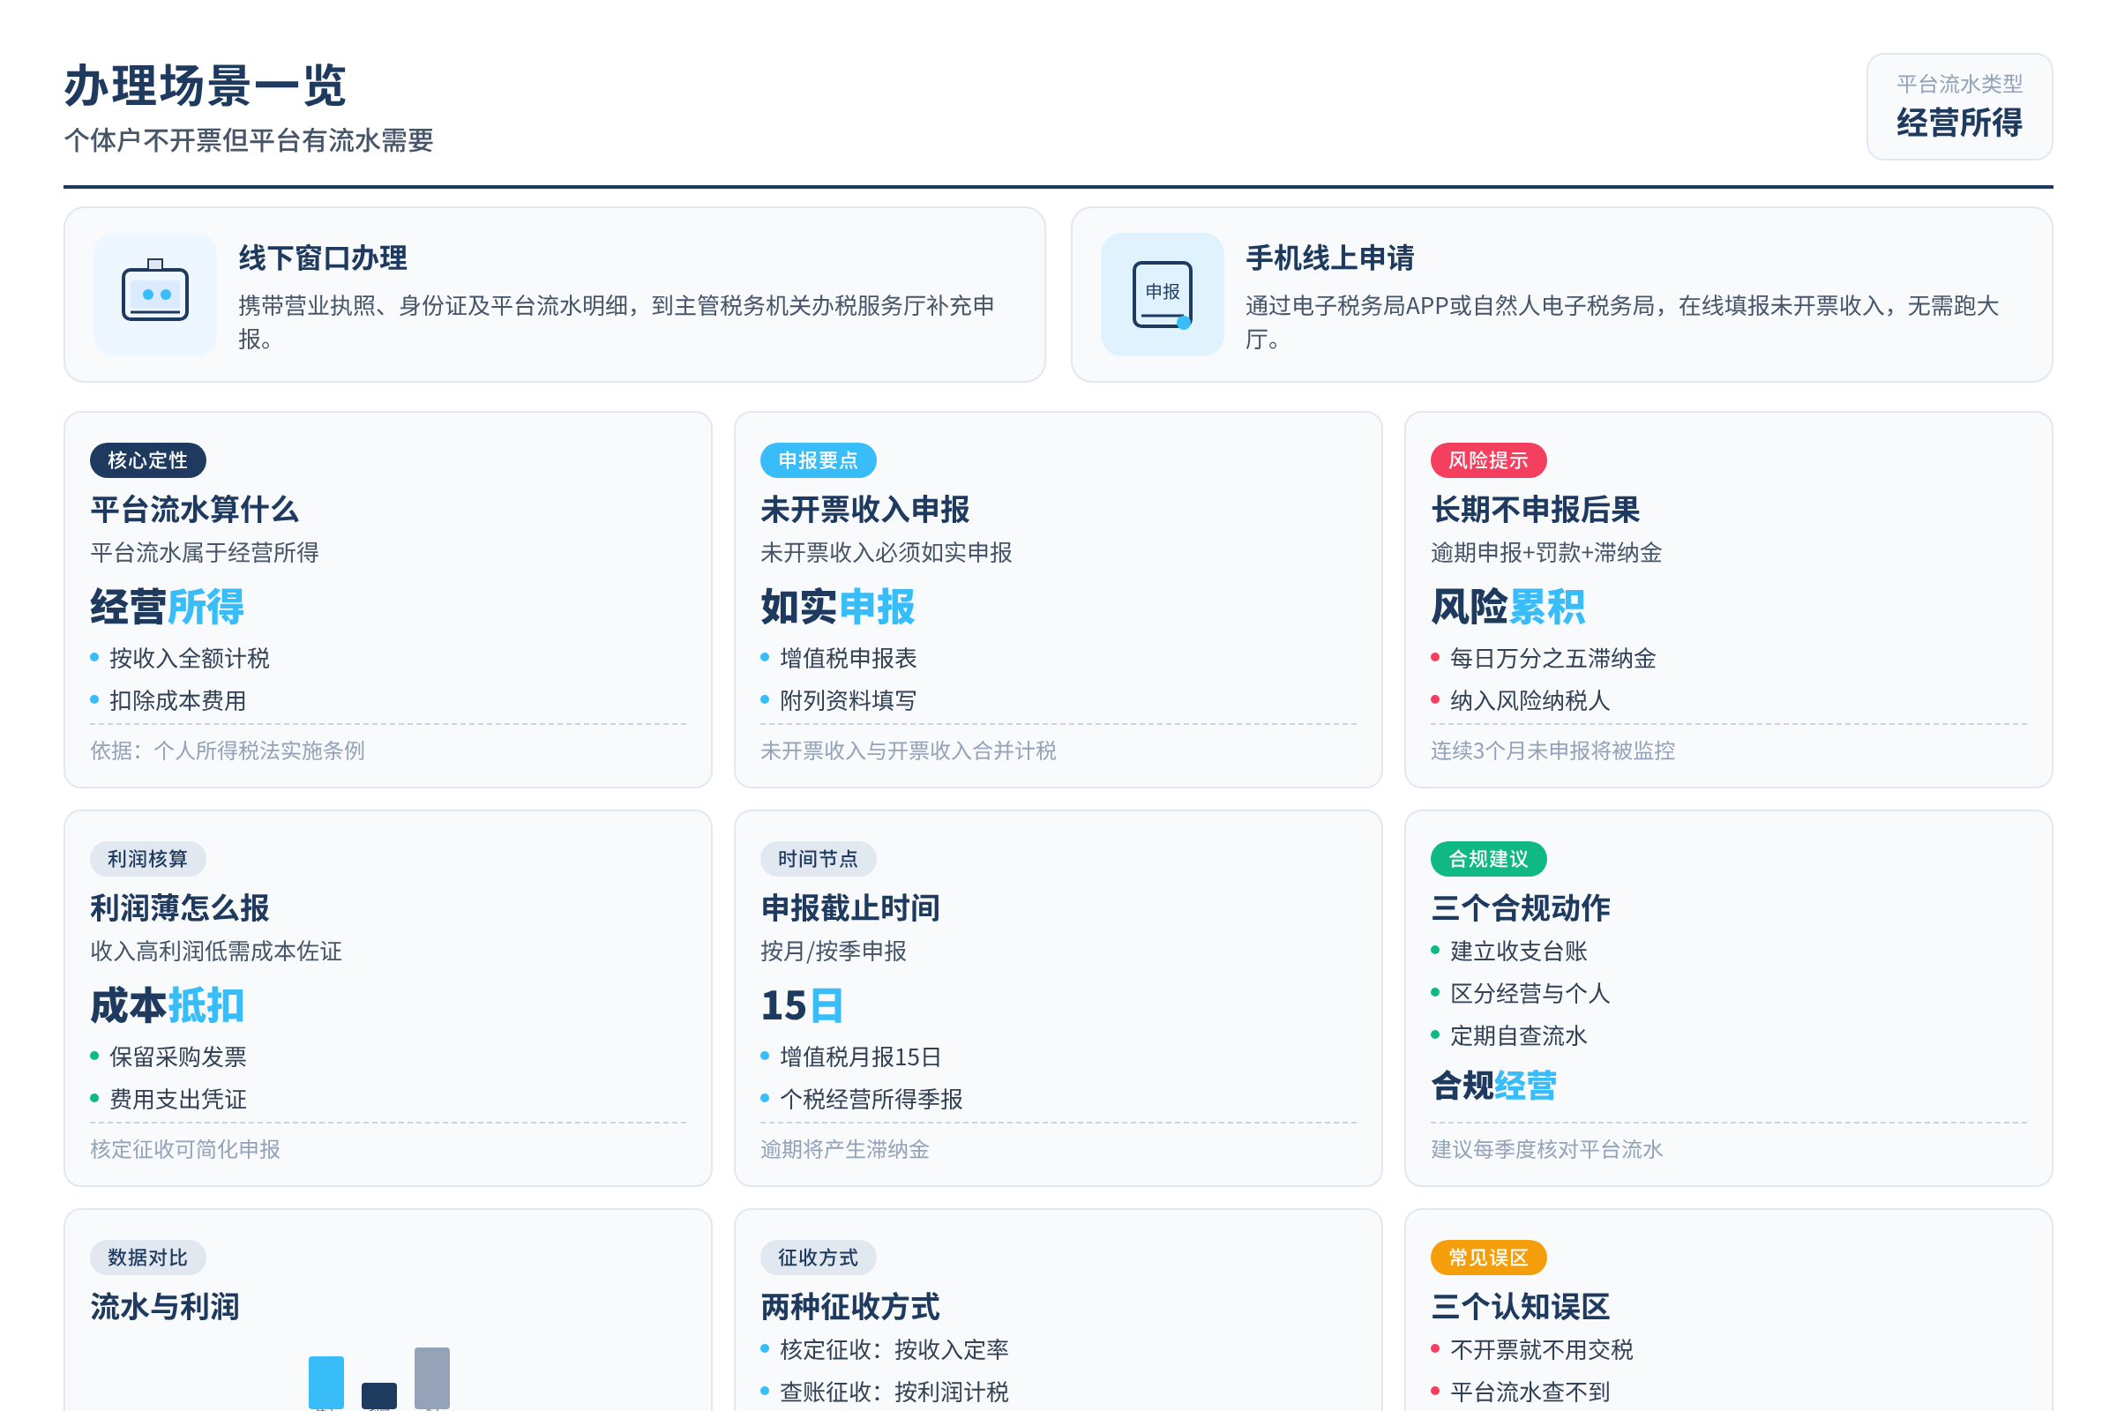Click the heading 未开票收入申报
The width and height of the screenshot is (2117, 1411).
coord(865,511)
